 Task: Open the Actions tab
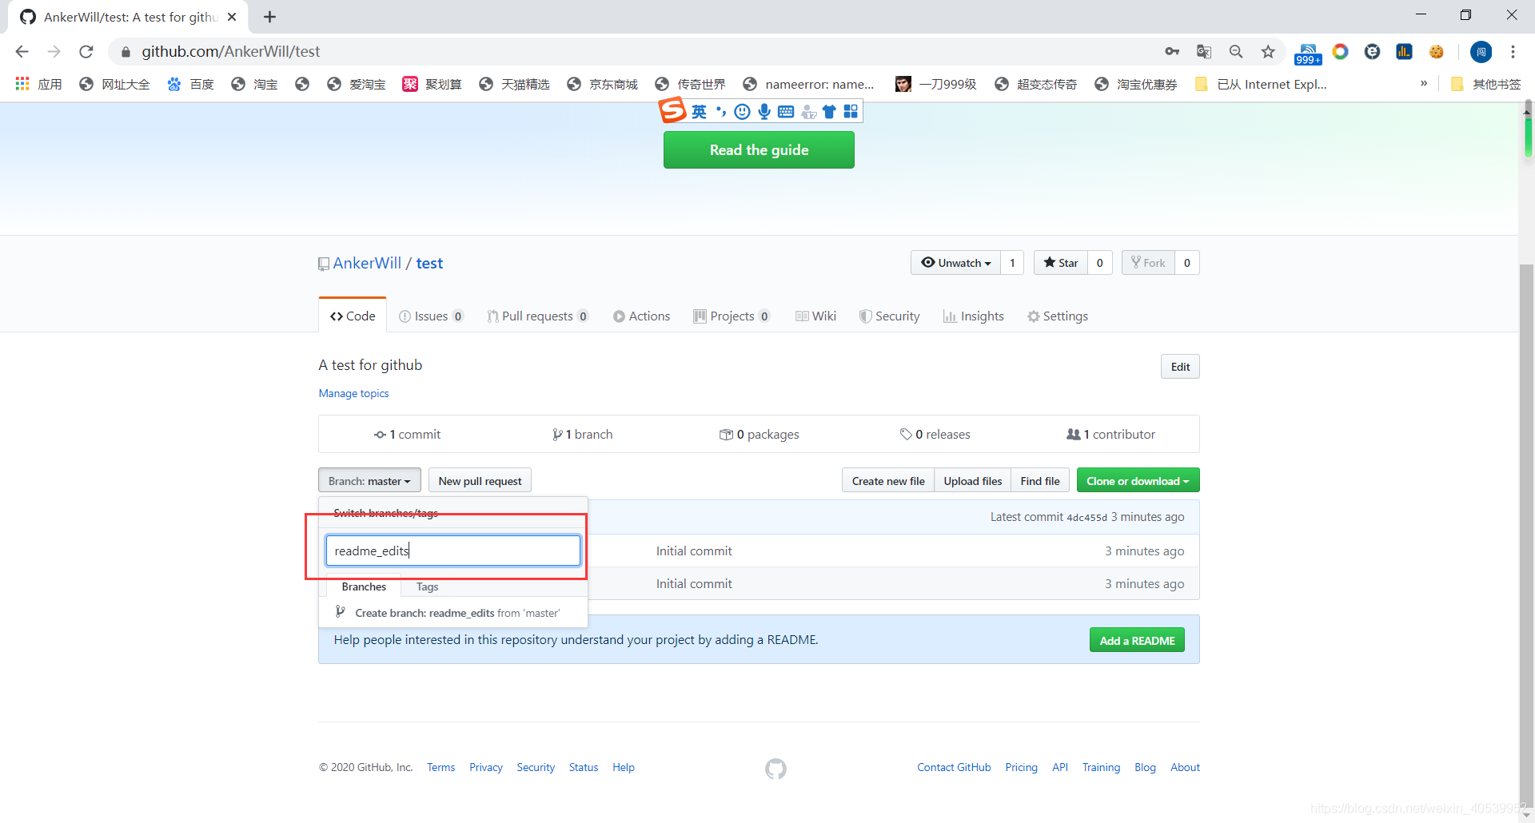(x=642, y=316)
